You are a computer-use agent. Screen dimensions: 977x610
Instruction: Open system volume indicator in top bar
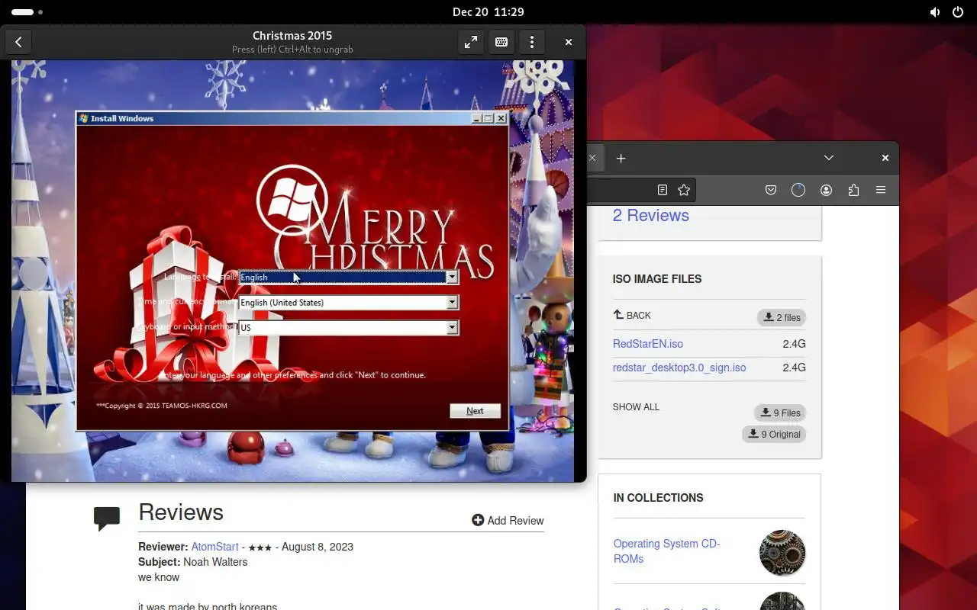pos(935,12)
